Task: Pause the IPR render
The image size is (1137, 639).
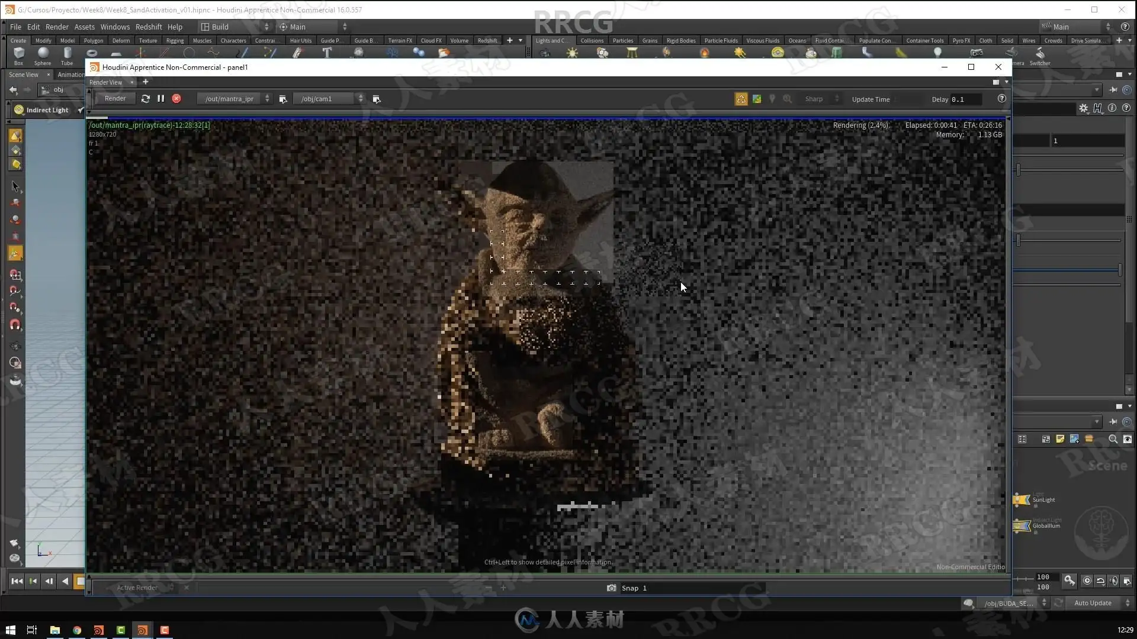Action: coord(160,99)
